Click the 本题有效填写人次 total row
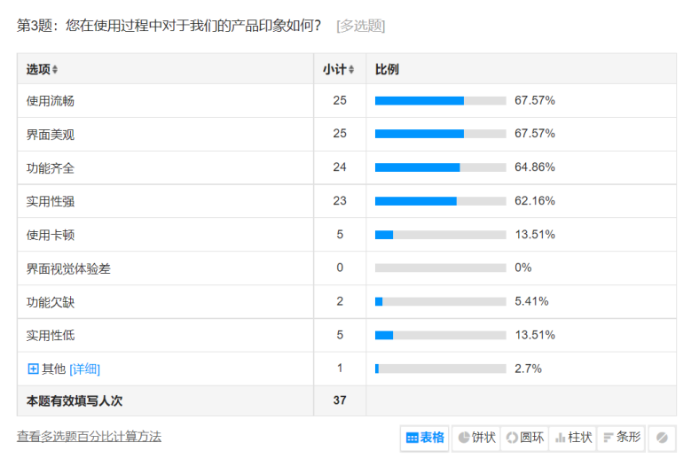 (75, 400)
